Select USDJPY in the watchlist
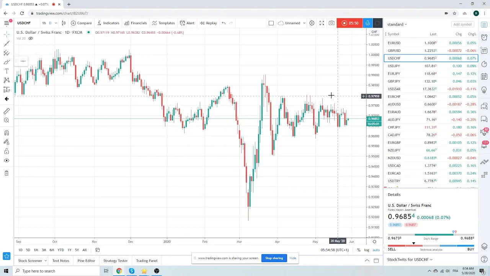 (431, 66)
